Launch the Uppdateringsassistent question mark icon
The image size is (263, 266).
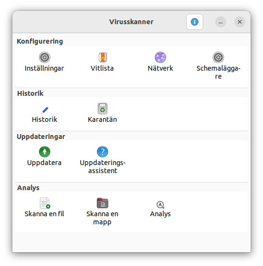(x=103, y=152)
